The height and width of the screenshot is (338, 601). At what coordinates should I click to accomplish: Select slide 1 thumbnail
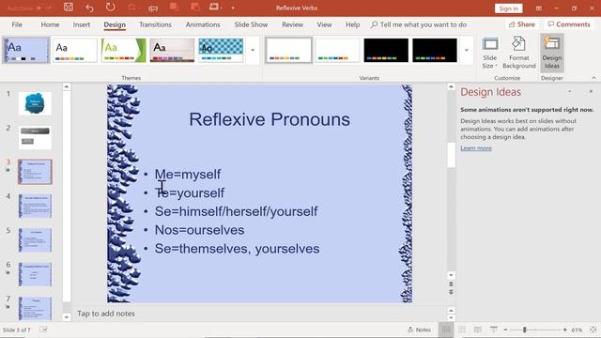click(x=35, y=103)
